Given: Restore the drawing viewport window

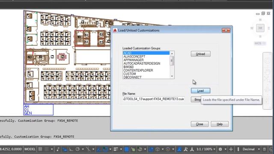Looking at the screenshot, I should point(263,13).
